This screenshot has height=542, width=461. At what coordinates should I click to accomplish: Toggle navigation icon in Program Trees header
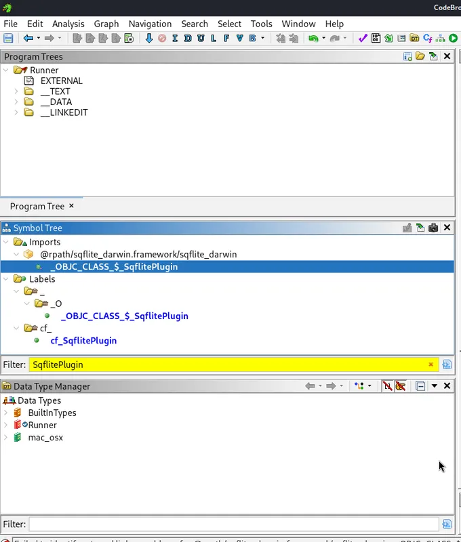point(433,56)
